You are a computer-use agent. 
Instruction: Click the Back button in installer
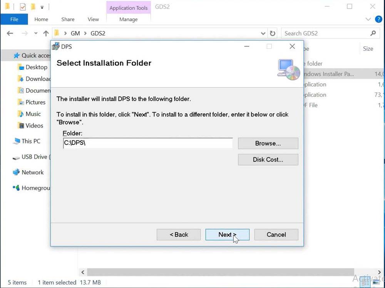(179, 235)
